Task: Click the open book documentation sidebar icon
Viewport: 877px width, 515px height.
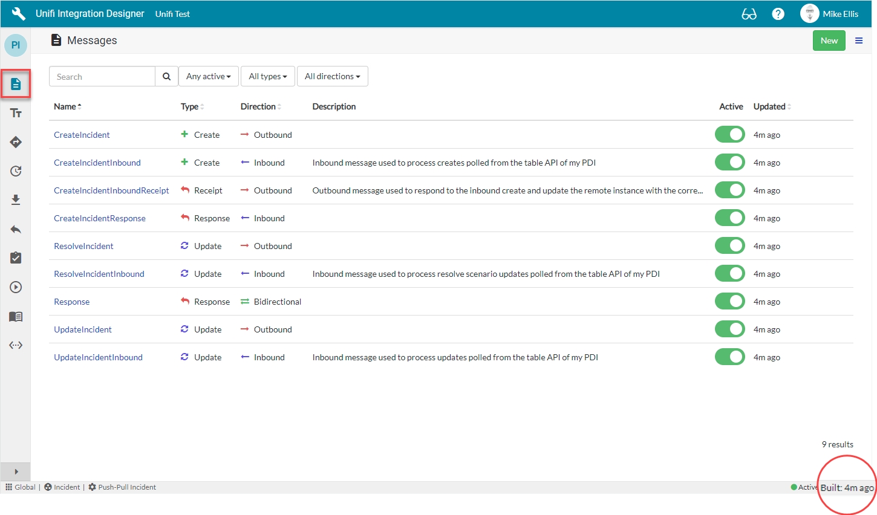Action: point(16,316)
